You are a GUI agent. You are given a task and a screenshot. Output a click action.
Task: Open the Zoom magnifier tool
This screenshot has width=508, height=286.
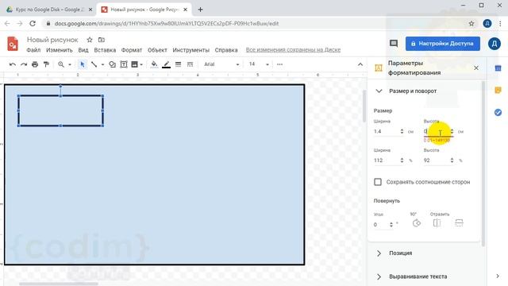tap(61, 64)
